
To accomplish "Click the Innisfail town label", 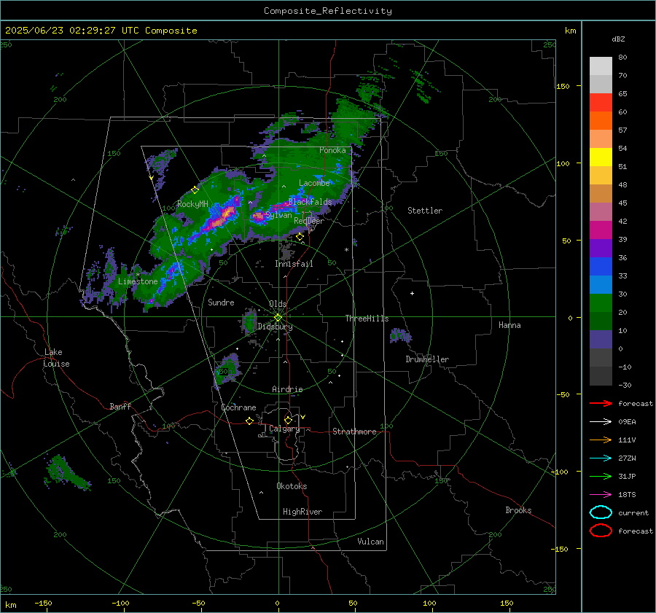I will [294, 264].
